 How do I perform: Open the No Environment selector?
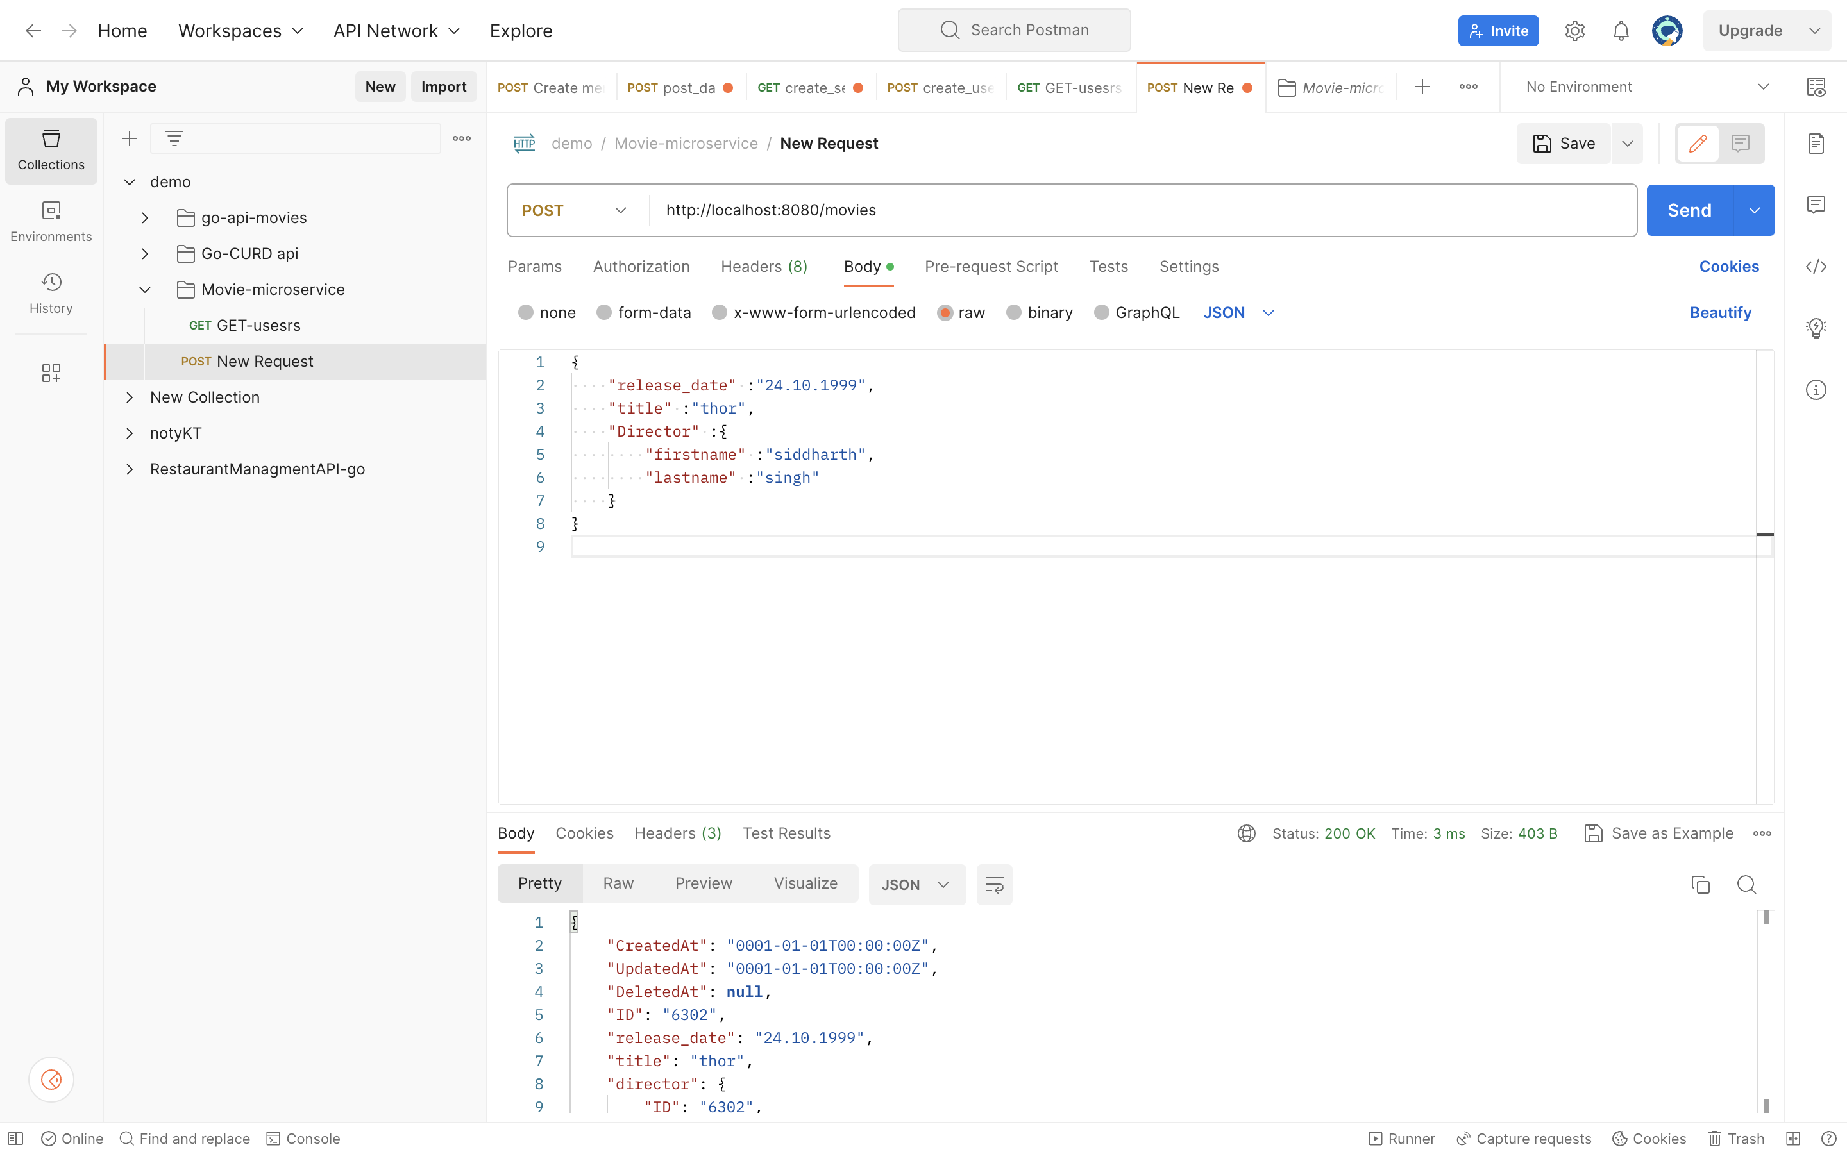pyautogui.click(x=1646, y=87)
